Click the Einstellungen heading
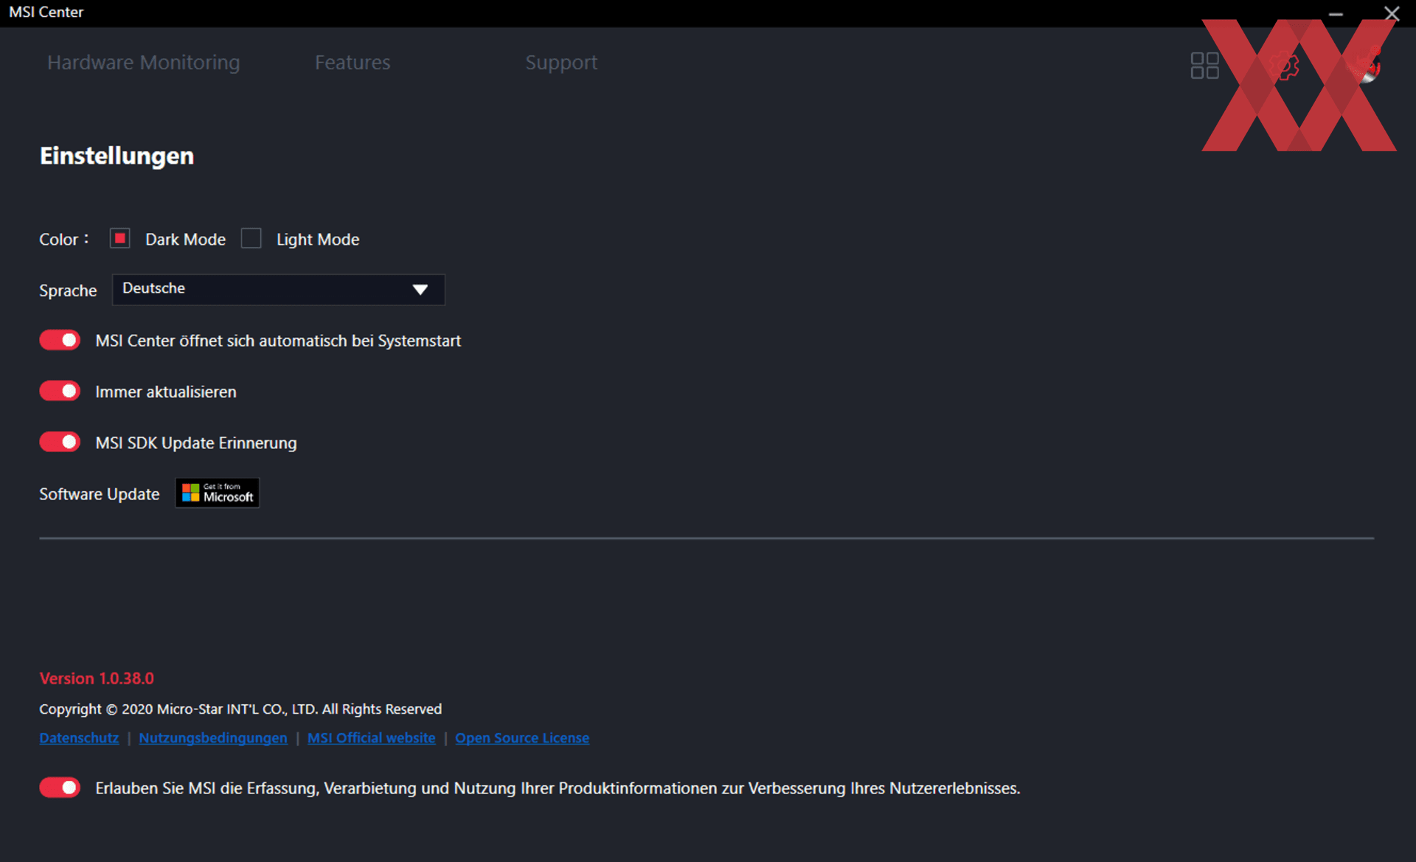Screen dimensions: 1416x862 pyautogui.click(x=117, y=156)
